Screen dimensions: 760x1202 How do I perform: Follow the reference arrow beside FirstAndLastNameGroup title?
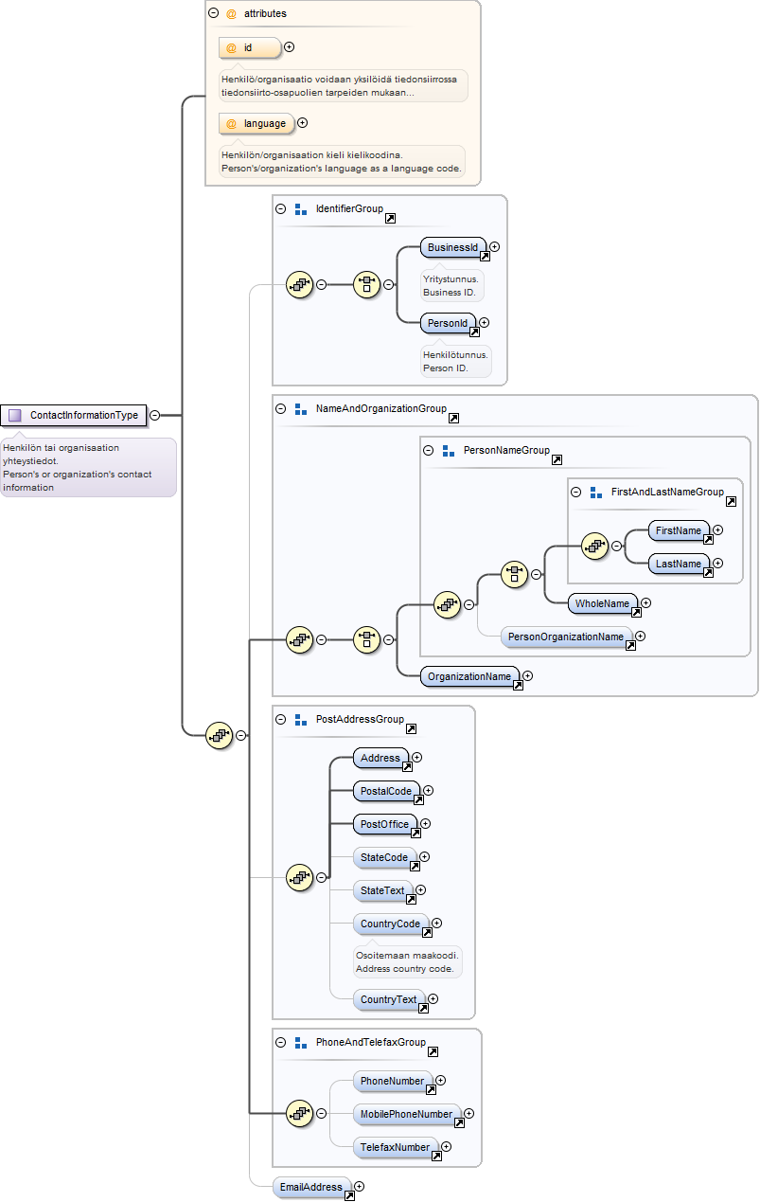tap(731, 501)
